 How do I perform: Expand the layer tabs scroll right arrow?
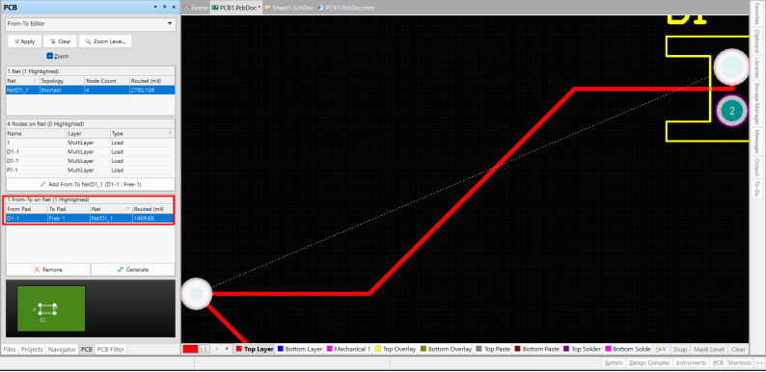pyautogui.click(x=227, y=349)
